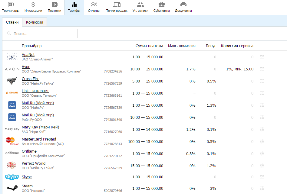Click the Perfect World logo
Viewport: 287px width, 194px height.
point(12,165)
